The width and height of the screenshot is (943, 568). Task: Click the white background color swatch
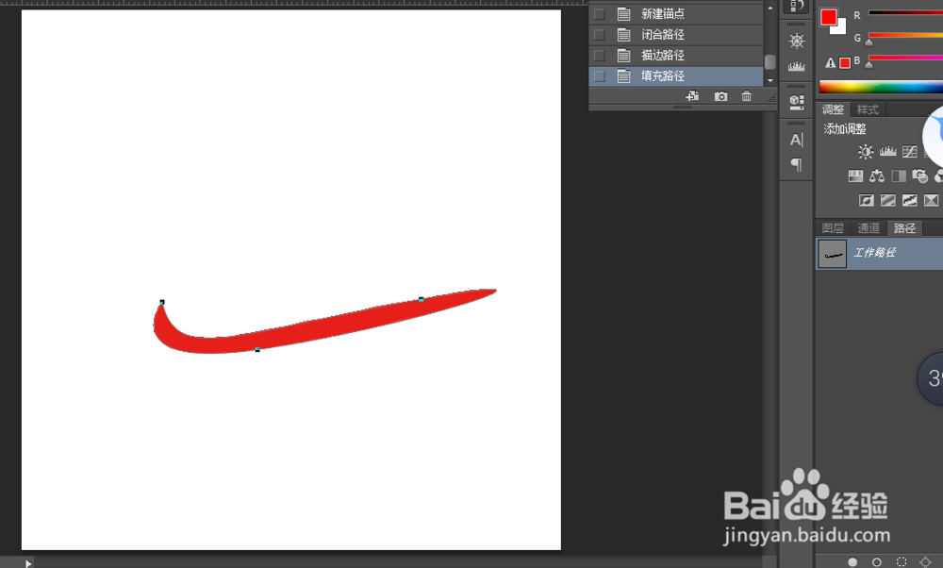click(841, 28)
